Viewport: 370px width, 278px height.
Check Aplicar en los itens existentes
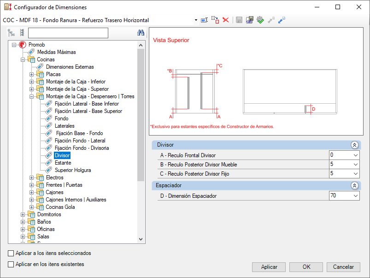pos(11,264)
